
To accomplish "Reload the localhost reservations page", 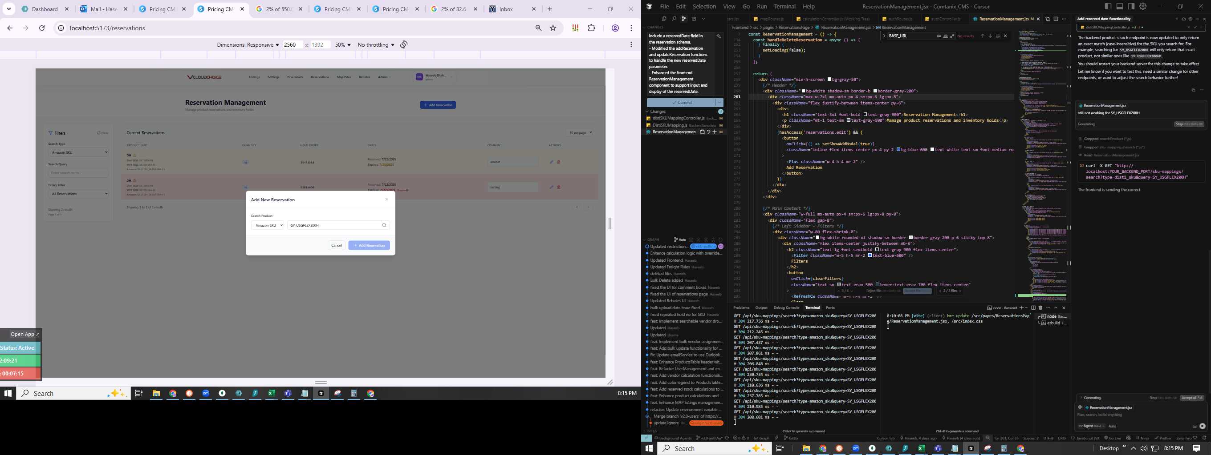I will point(42,28).
